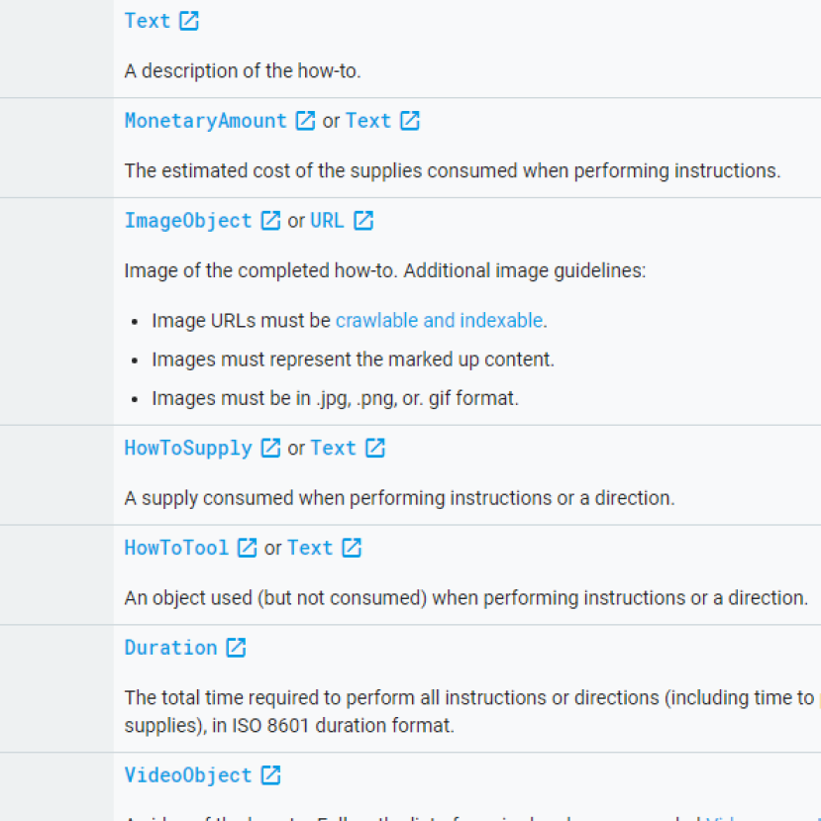Image resolution: width=821 pixels, height=821 pixels.
Task: Follow the Duration type link
Action: (170, 648)
